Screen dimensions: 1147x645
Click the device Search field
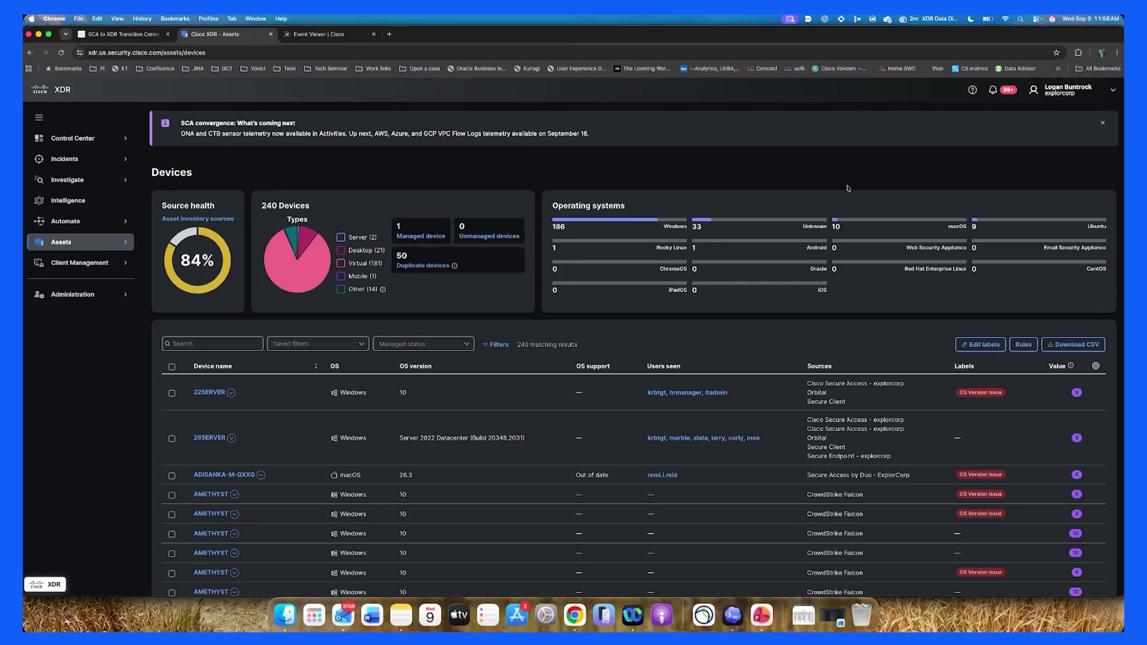[x=213, y=344]
